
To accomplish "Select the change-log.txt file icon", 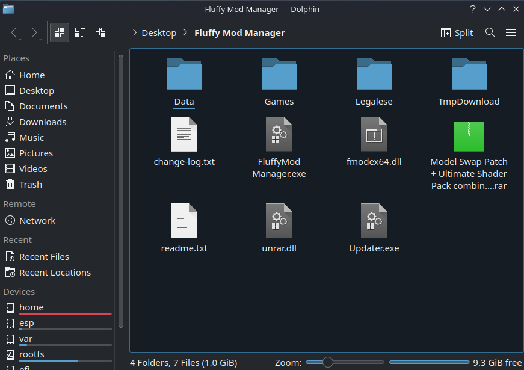I will [x=184, y=134].
